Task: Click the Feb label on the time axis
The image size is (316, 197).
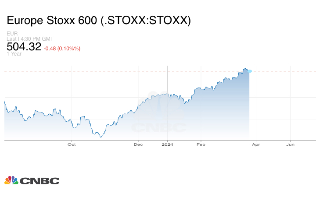Action: click(x=201, y=144)
